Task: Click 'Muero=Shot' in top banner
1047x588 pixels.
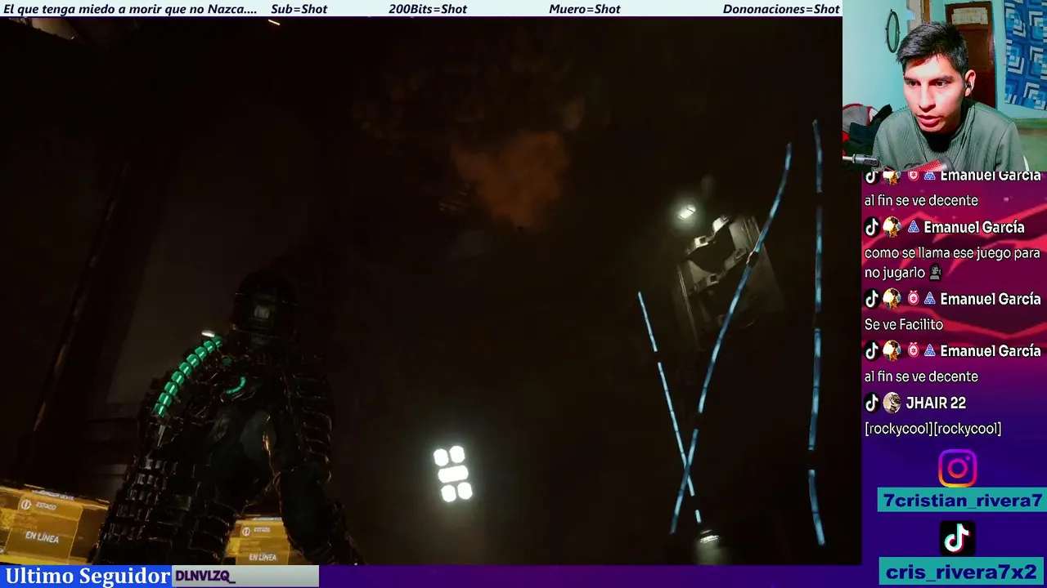Action: [x=585, y=9]
